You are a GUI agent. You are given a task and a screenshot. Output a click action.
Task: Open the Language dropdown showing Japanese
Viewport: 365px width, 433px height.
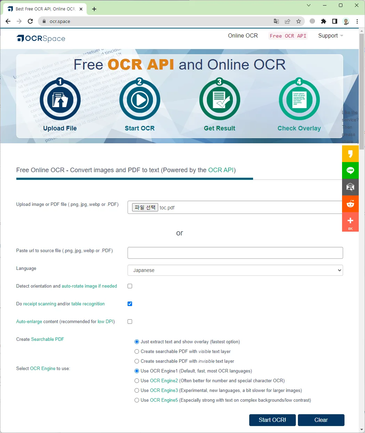[x=235, y=270]
